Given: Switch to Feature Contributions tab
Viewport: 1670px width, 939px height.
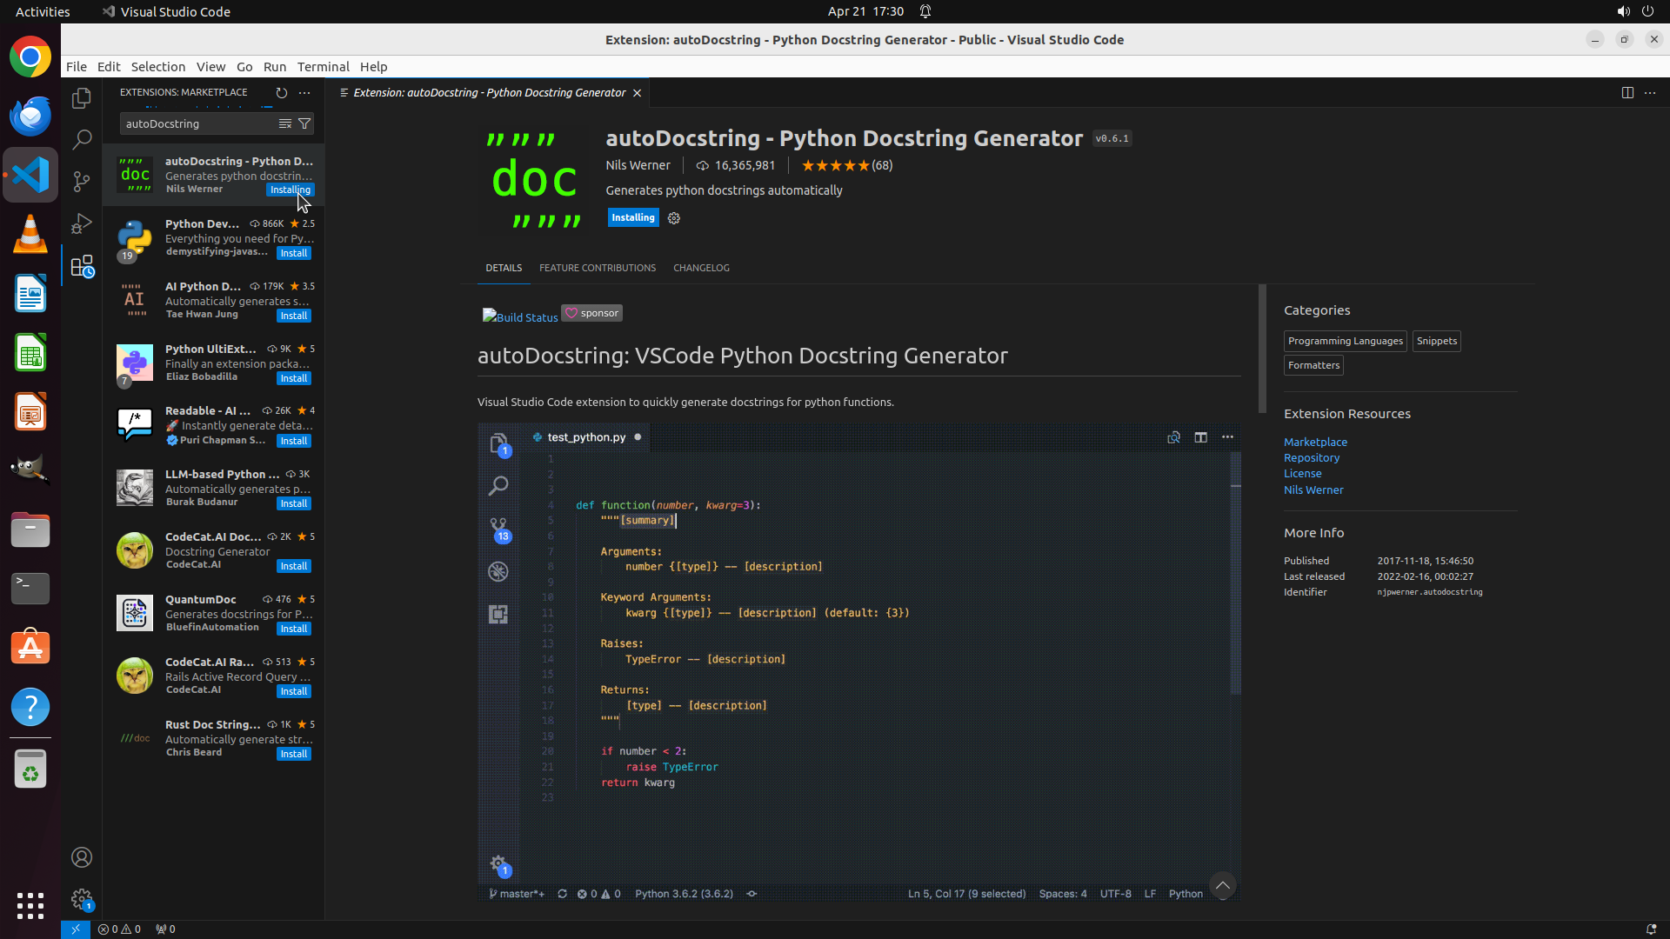Looking at the screenshot, I should 598,268.
